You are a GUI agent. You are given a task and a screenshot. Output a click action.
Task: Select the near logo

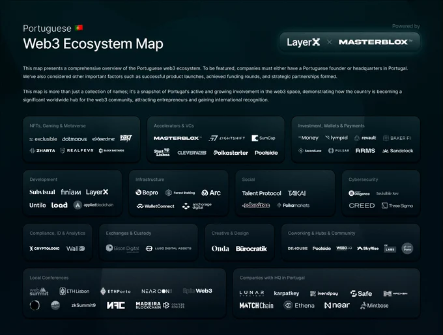click(337, 305)
